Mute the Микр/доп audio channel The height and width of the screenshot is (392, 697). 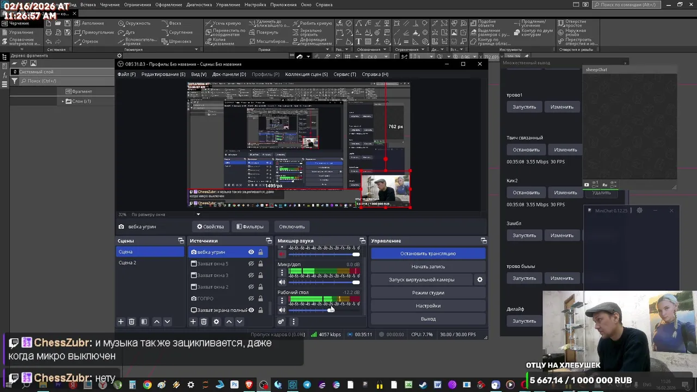282,282
